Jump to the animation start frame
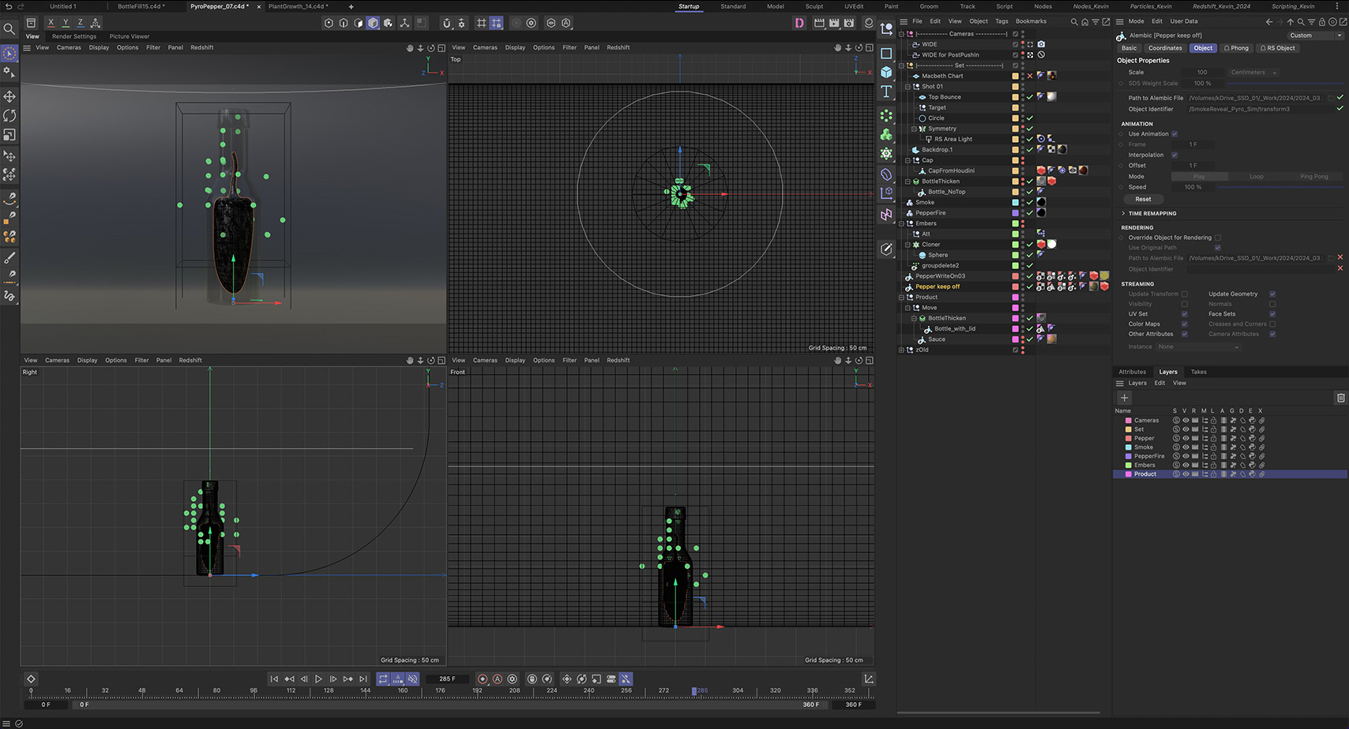Screen dimensions: 1349x729 (274, 679)
